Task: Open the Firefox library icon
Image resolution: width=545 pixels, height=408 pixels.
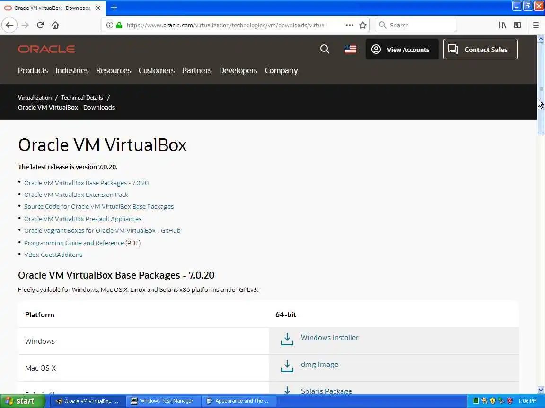Action: (502, 25)
